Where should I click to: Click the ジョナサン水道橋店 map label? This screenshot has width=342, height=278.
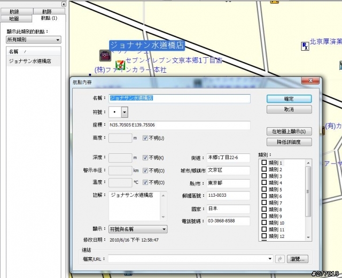[x=147, y=45]
